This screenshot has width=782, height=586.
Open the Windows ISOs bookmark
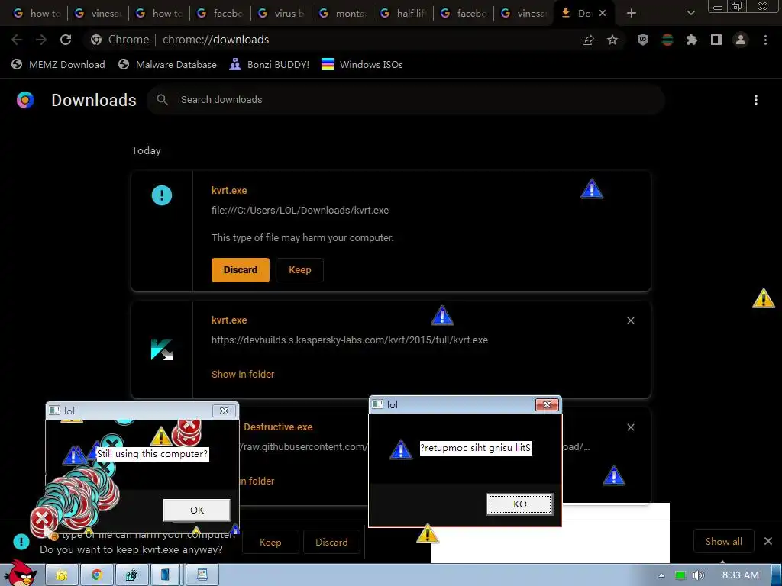coord(362,64)
